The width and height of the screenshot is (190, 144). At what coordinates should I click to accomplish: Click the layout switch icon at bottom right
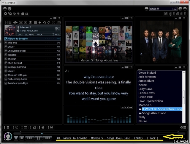pyautogui.click(x=183, y=127)
